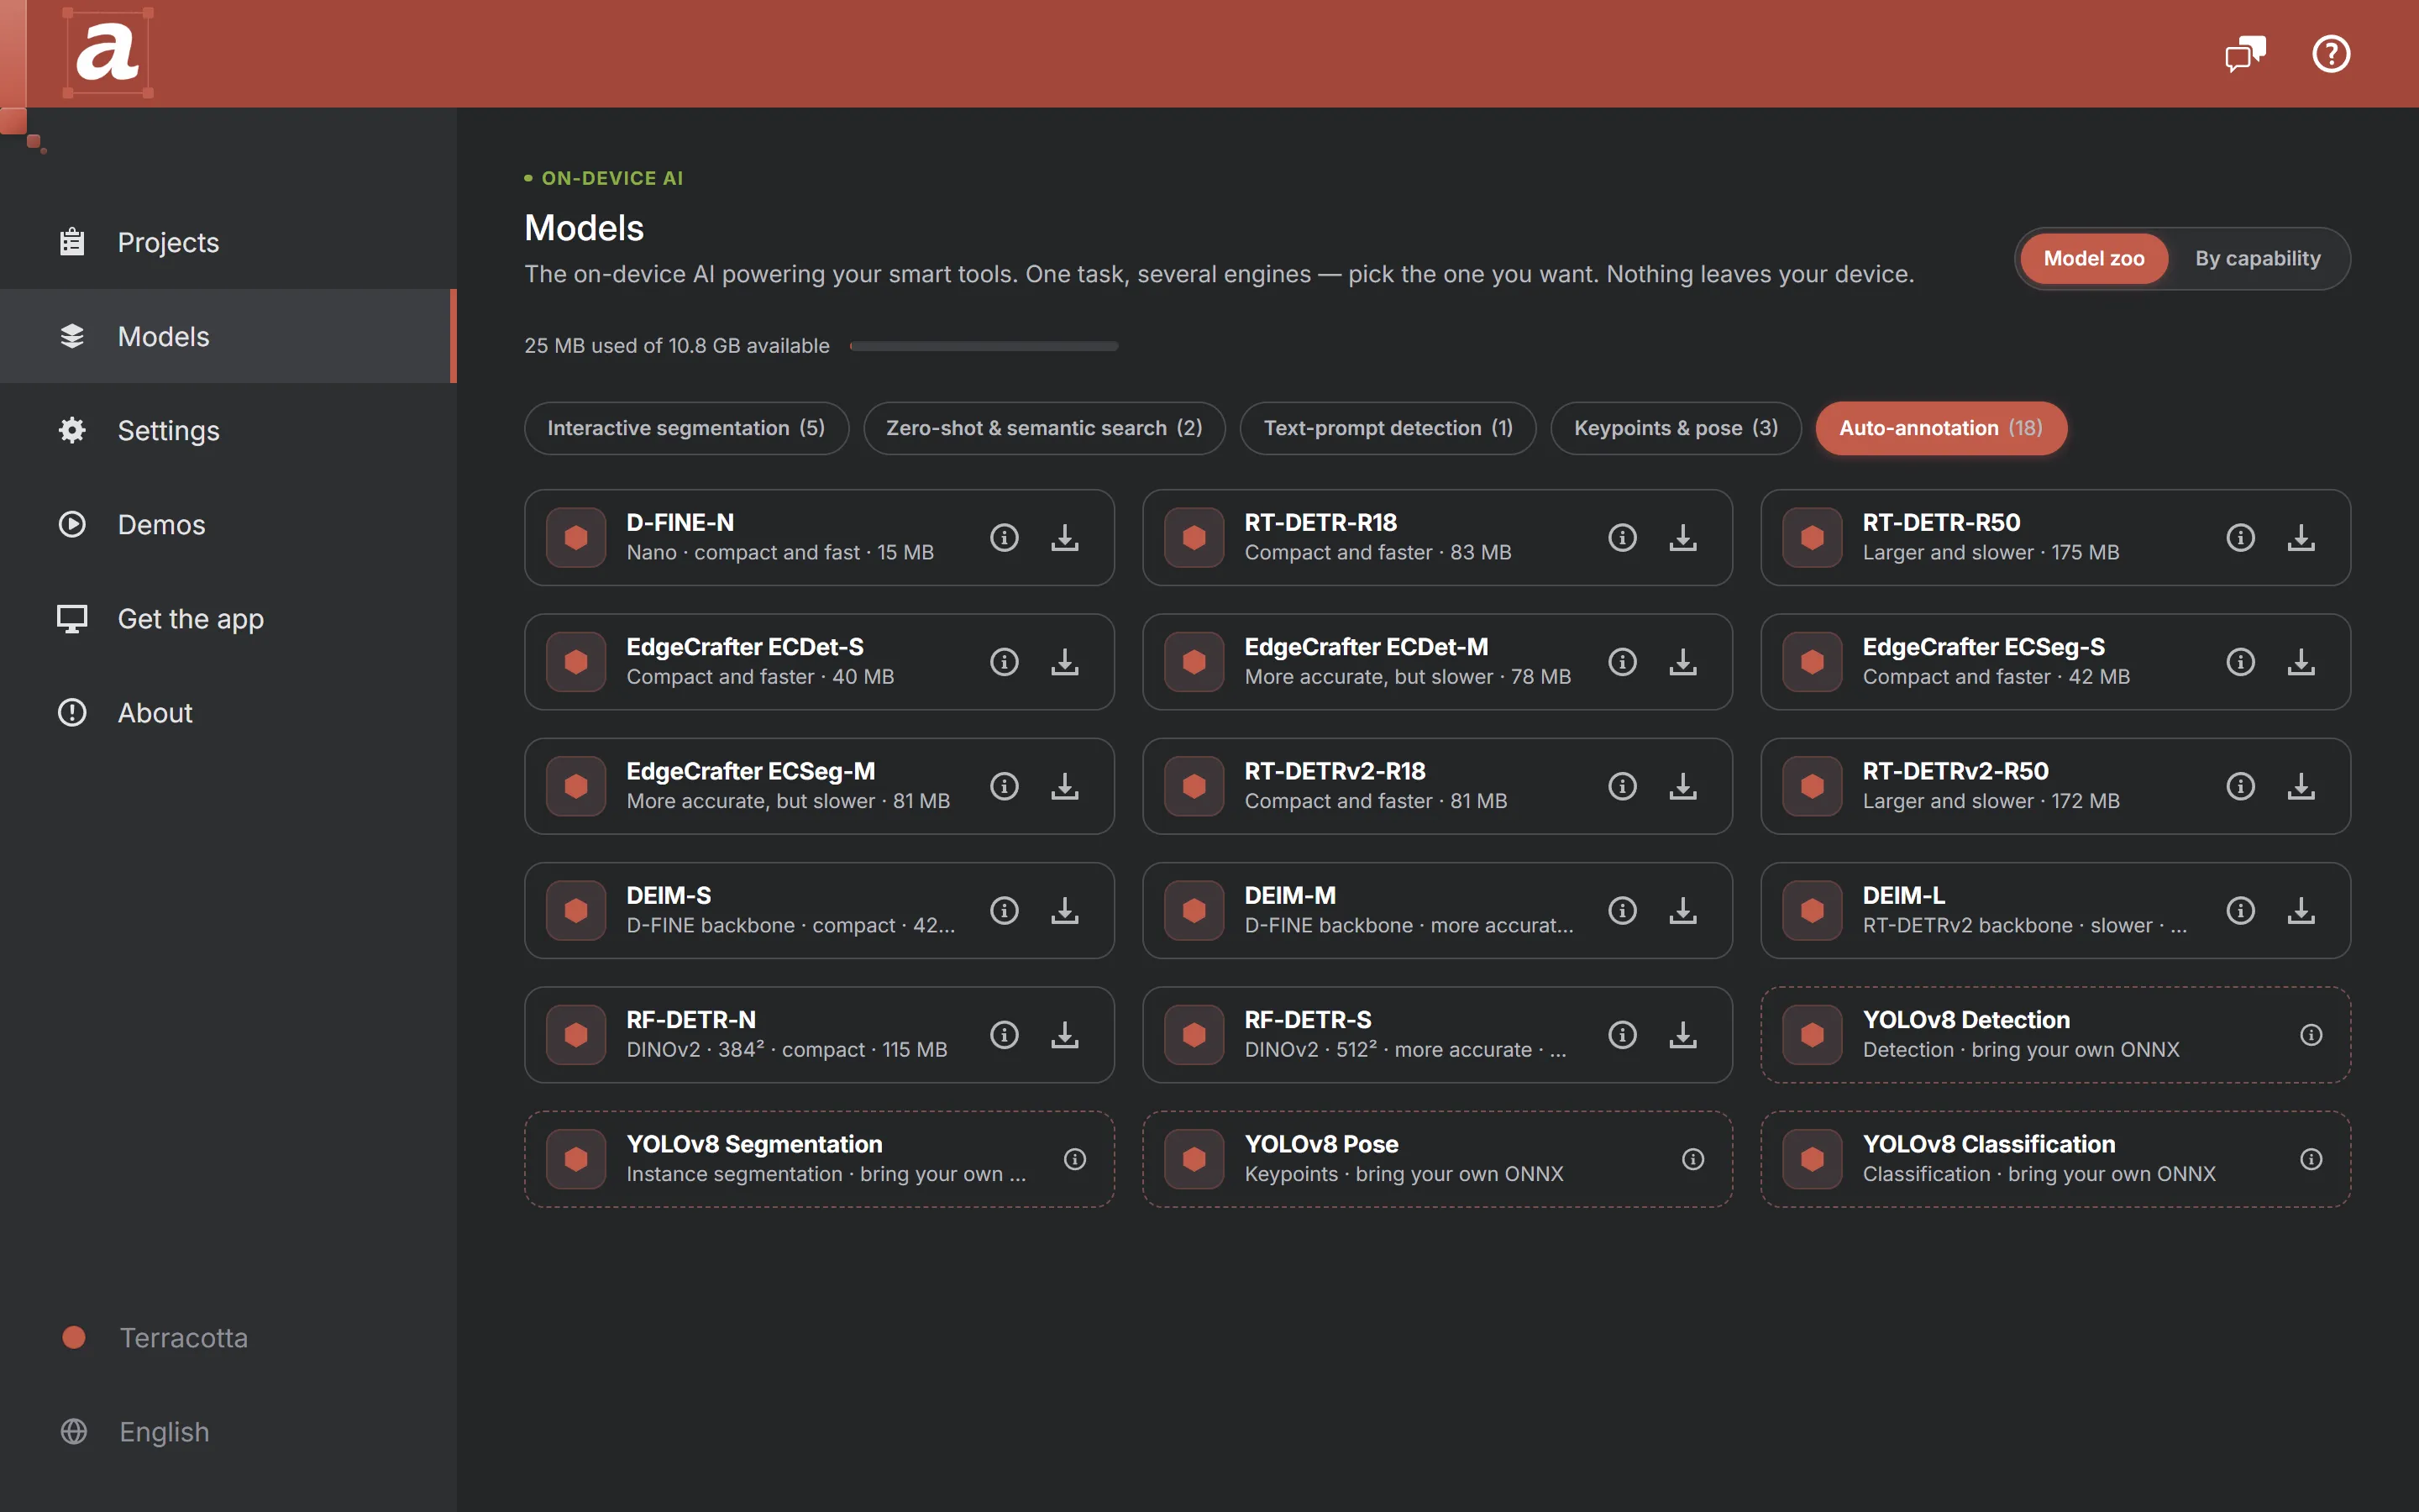View info for RF-DETR-N

[1004, 1035]
